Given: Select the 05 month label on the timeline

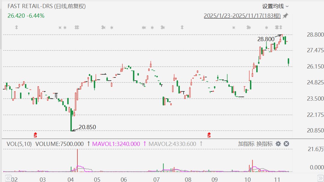Looking at the screenshot, I should tap(97, 179).
